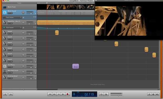This screenshot has width=163, height=99.
Task: Collapse automation arrow on Movie Sound track
Action: (35, 14)
